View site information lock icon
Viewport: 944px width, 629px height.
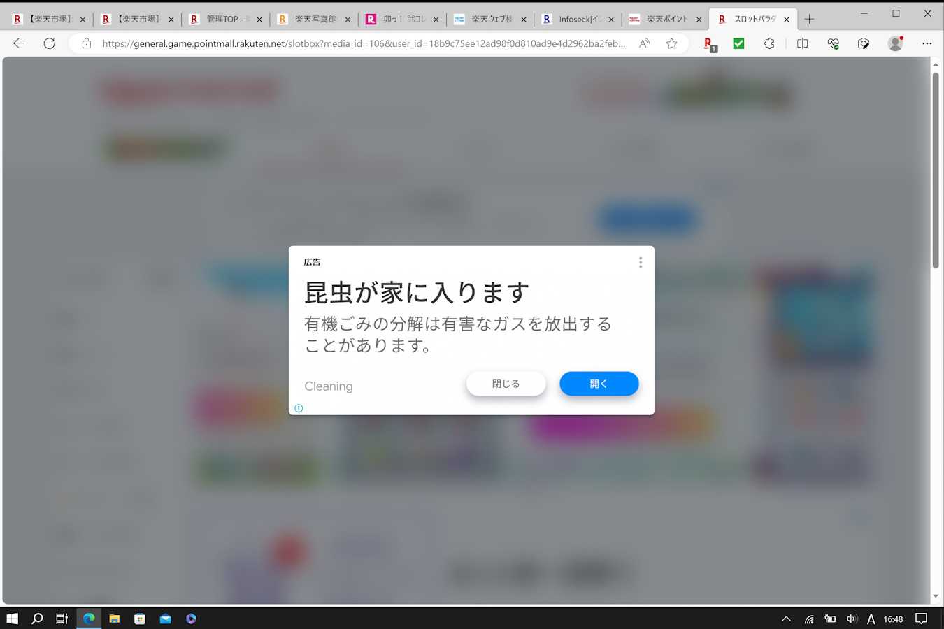(x=87, y=43)
